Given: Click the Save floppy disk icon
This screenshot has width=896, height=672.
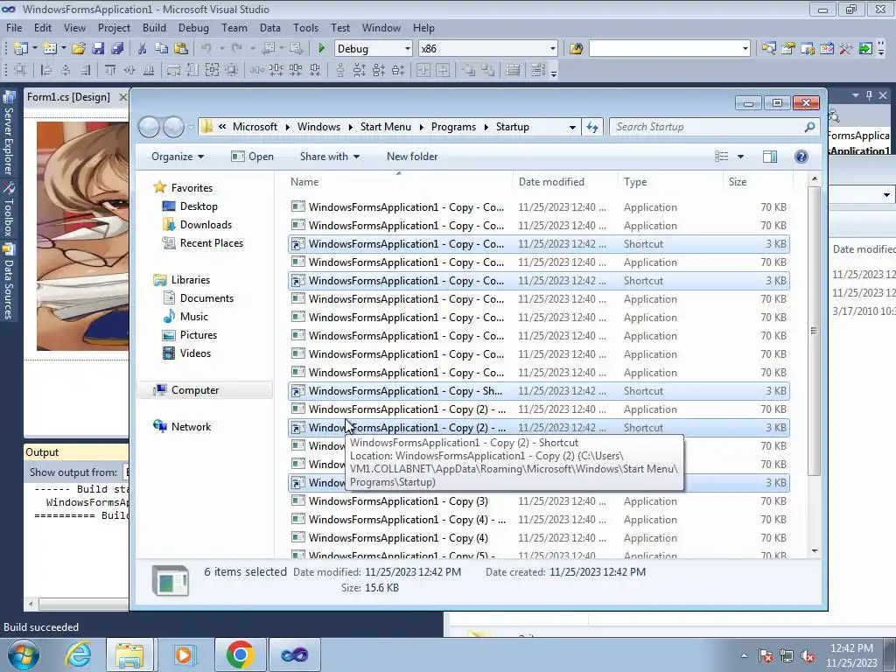Looking at the screenshot, I should pyautogui.click(x=98, y=49).
